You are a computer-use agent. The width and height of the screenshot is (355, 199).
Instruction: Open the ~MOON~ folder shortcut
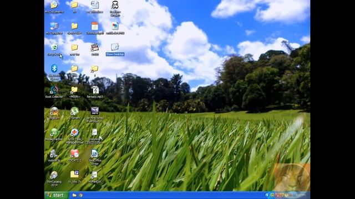[74, 90]
